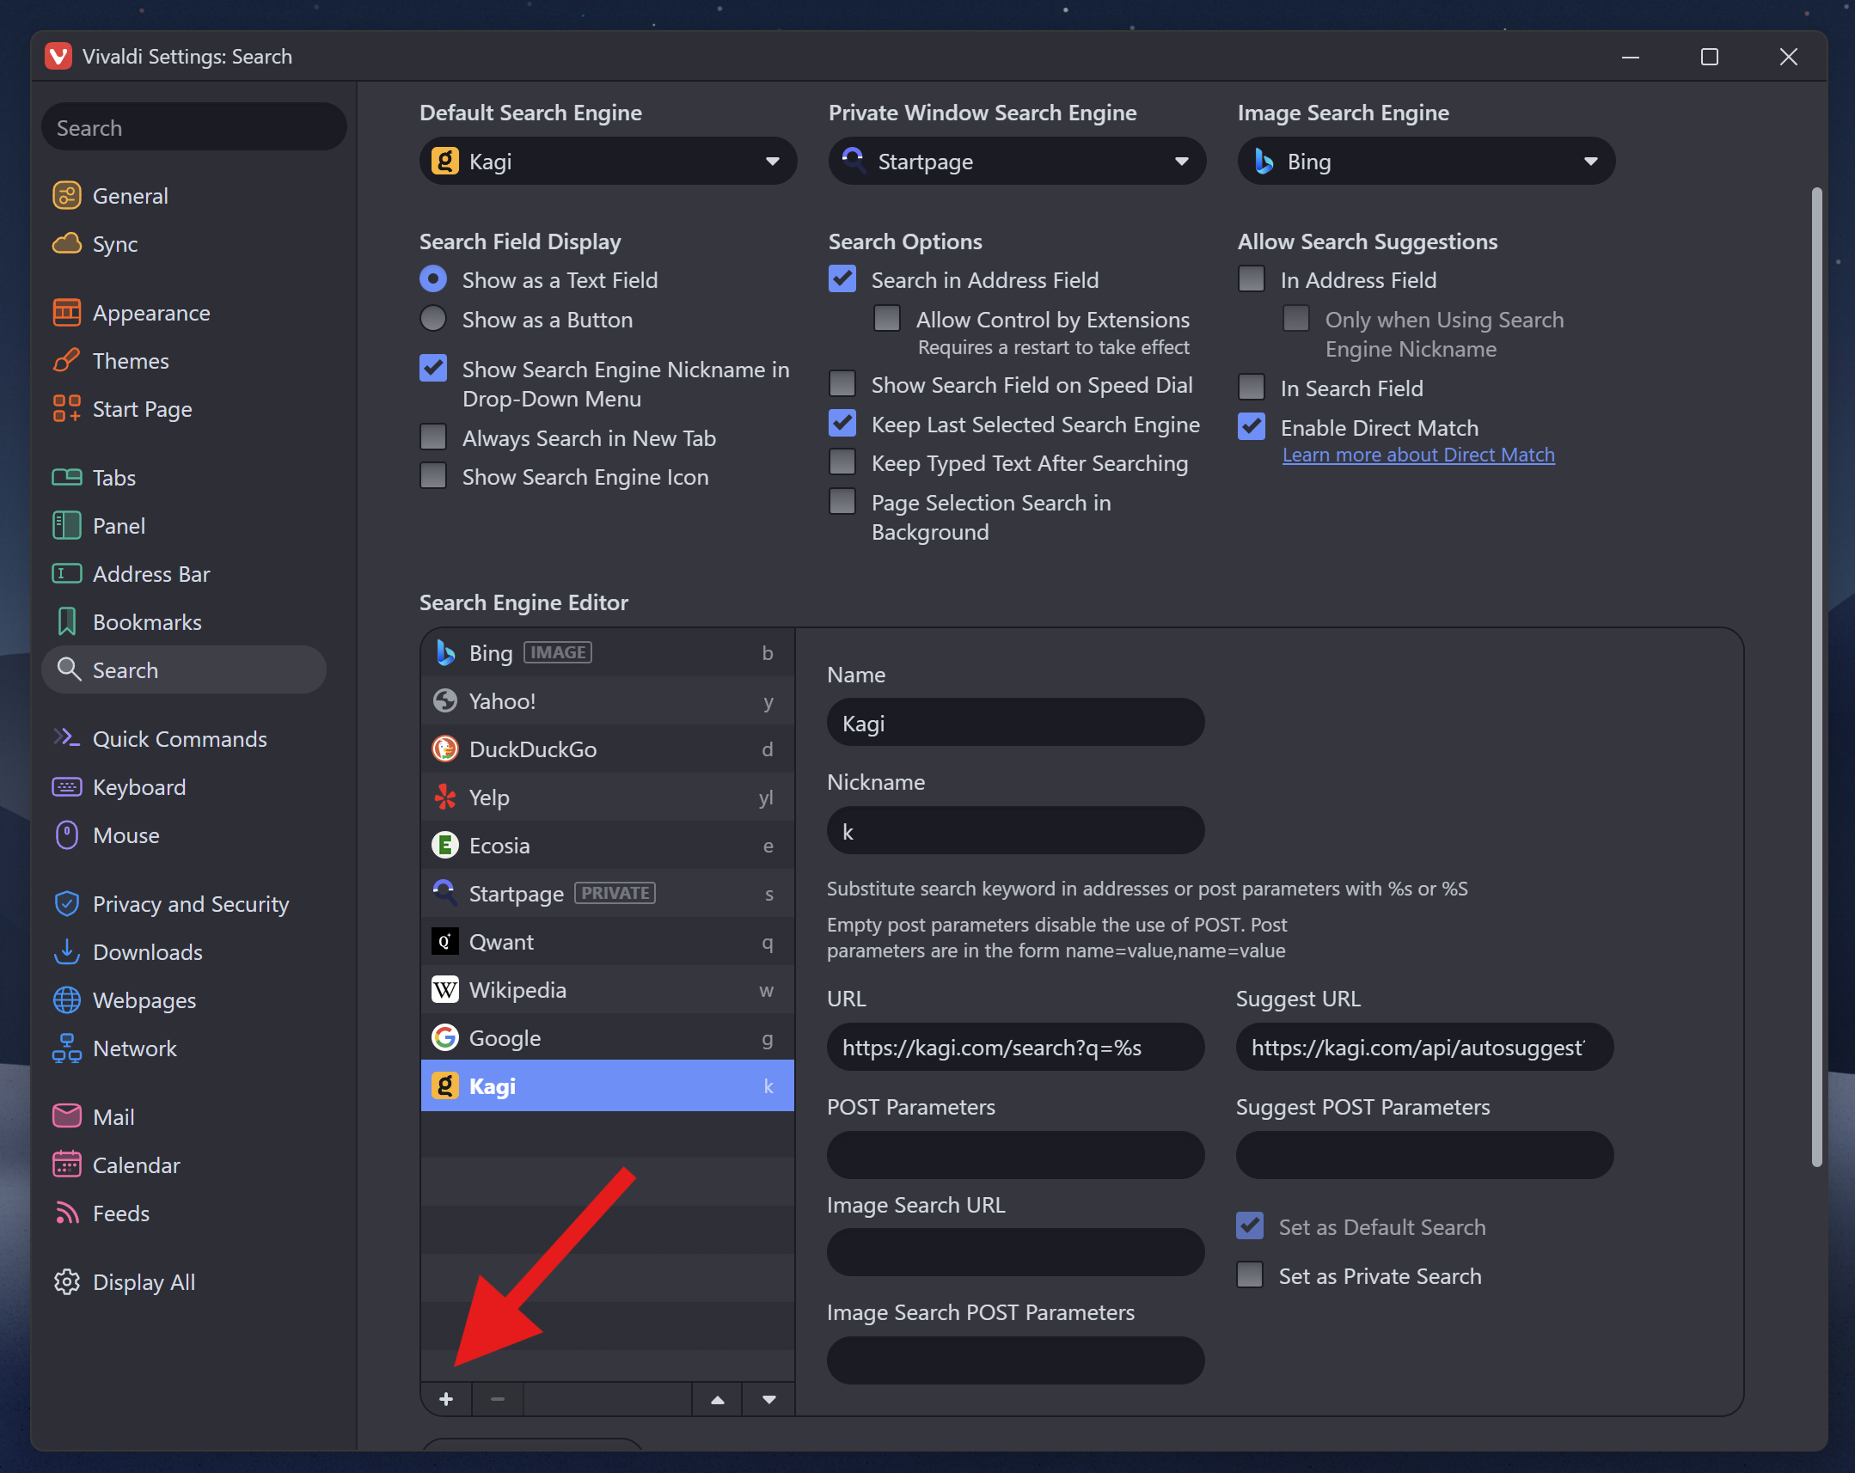Click the Tabs icon in sidebar
Viewport: 1855px width, 1473px height.
click(67, 477)
